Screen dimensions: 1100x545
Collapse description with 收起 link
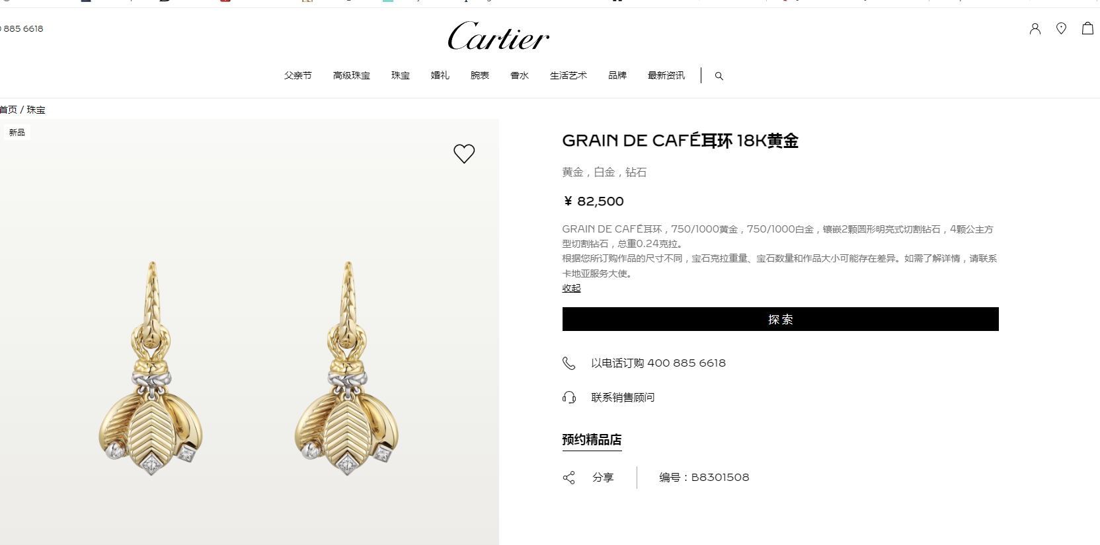click(571, 288)
